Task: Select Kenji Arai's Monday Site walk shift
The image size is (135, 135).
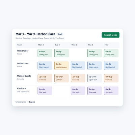Action: pyautogui.click(x=45, y=91)
